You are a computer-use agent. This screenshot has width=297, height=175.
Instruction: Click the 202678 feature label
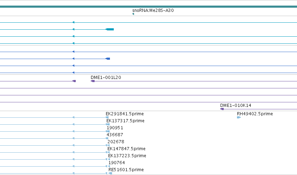tap(116, 141)
